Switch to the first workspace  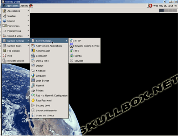click(x=161, y=11)
